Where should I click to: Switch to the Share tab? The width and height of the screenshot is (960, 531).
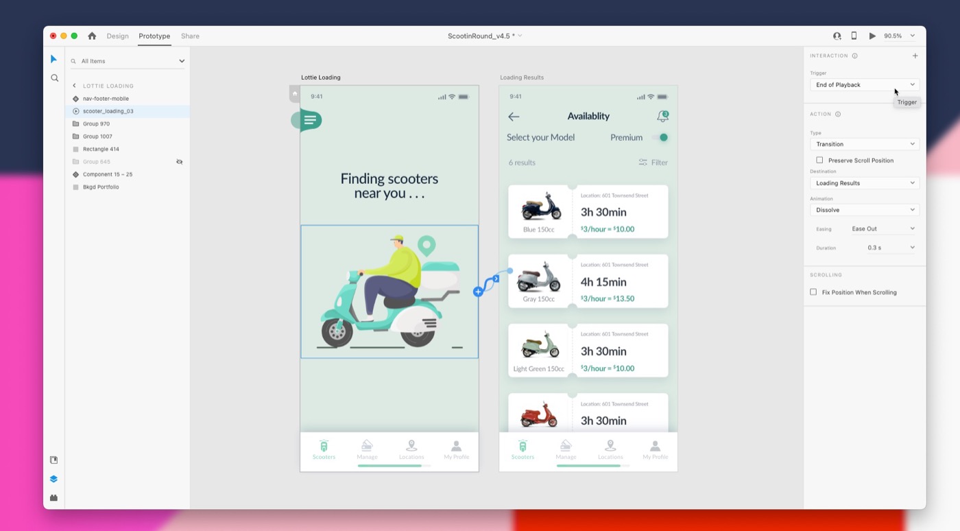[190, 36]
